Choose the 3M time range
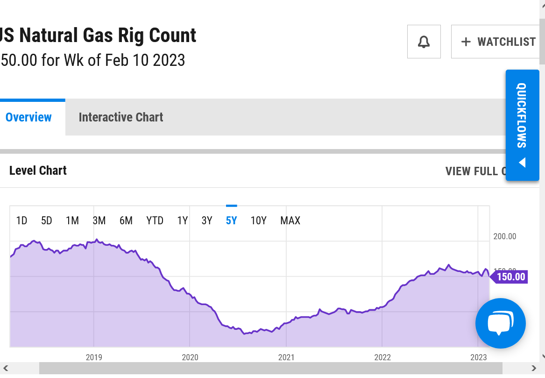Image resolution: width=545 pixels, height=378 pixels. [99, 221]
